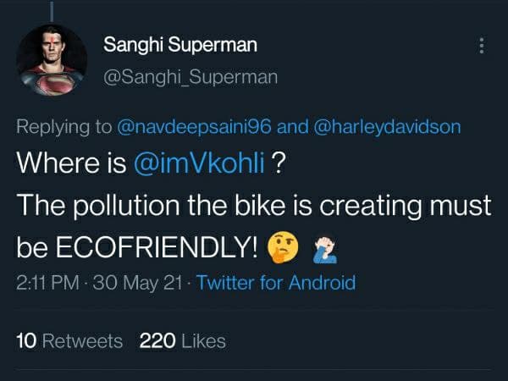Click the word "and" between mentions

(294, 127)
